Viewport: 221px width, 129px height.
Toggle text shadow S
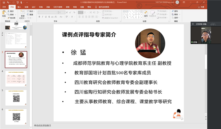pos(49,17)
